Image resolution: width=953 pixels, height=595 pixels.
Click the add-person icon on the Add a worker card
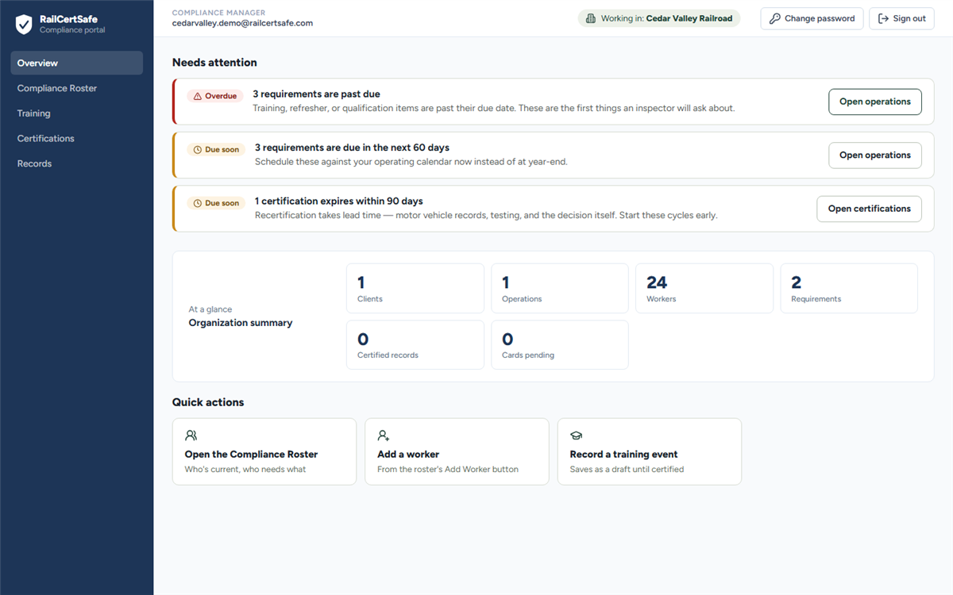(384, 436)
